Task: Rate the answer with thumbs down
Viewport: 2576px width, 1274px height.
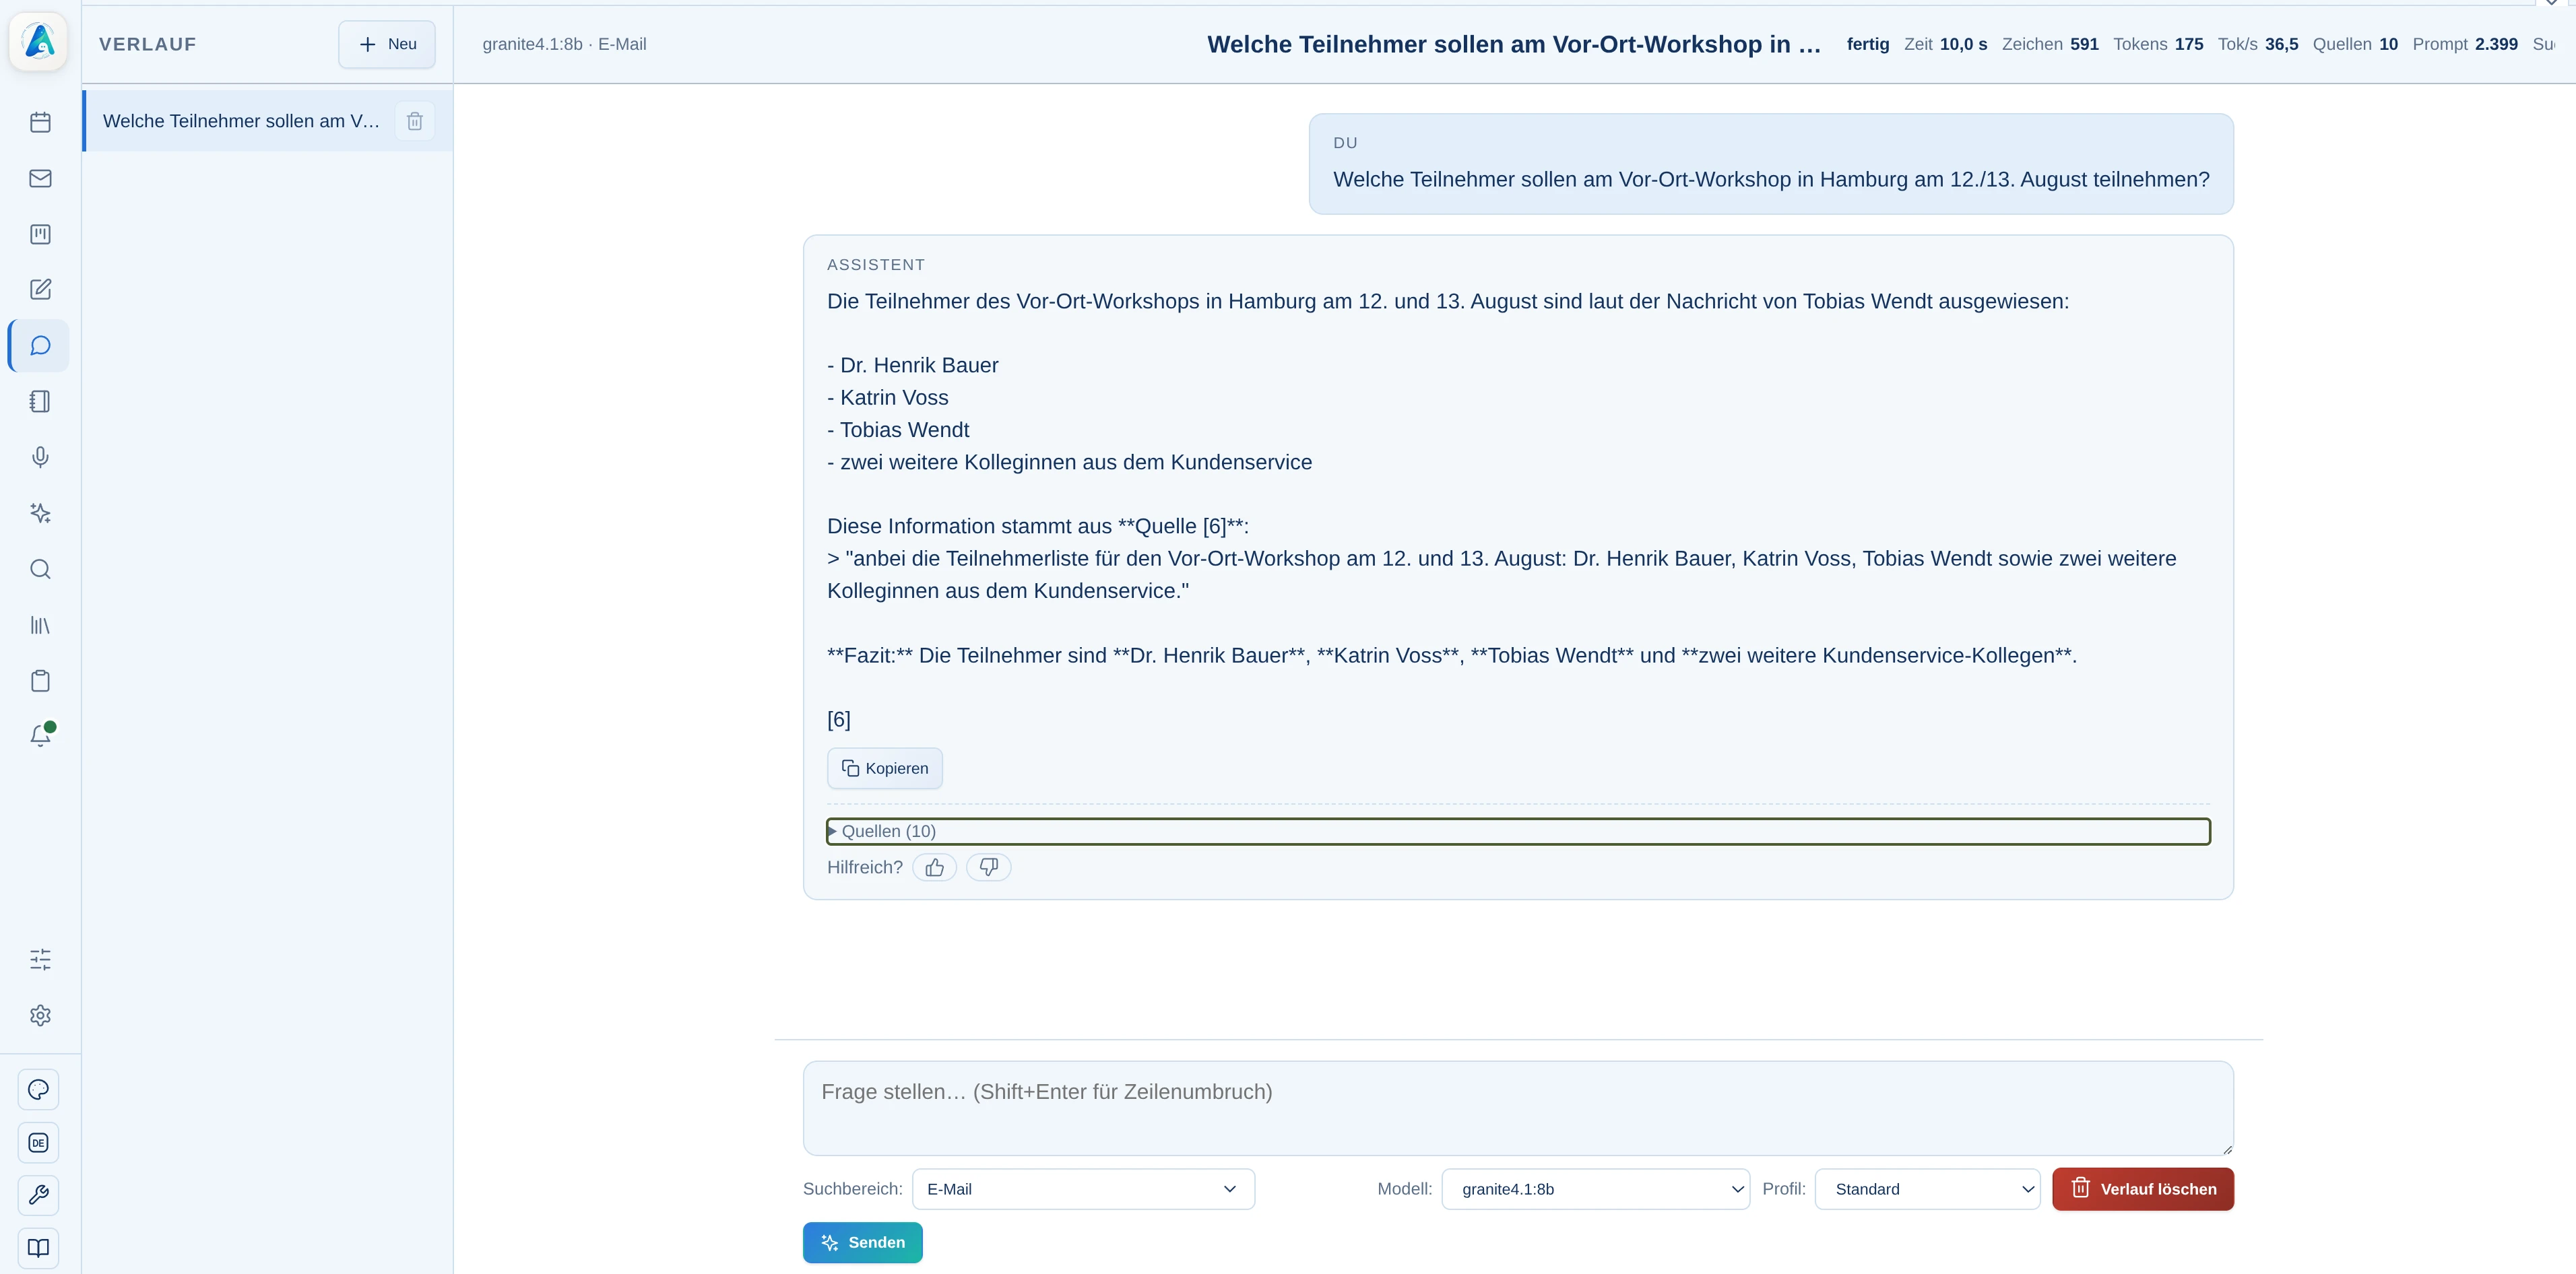Action: click(x=989, y=867)
